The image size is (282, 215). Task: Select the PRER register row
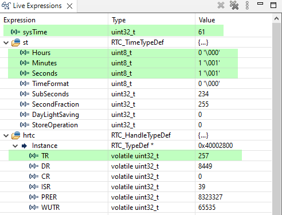(x=136, y=197)
